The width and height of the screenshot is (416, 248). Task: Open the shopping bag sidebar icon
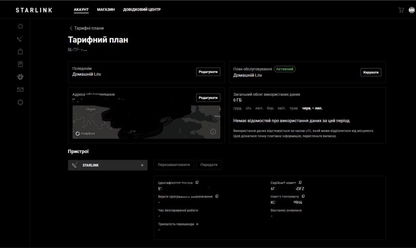tap(20, 52)
